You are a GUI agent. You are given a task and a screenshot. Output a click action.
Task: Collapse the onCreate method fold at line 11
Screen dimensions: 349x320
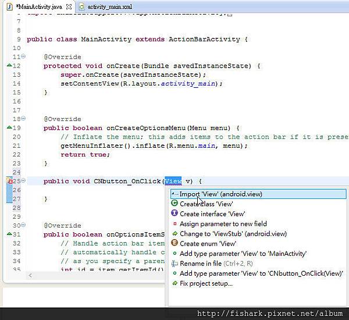click(x=23, y=57)
